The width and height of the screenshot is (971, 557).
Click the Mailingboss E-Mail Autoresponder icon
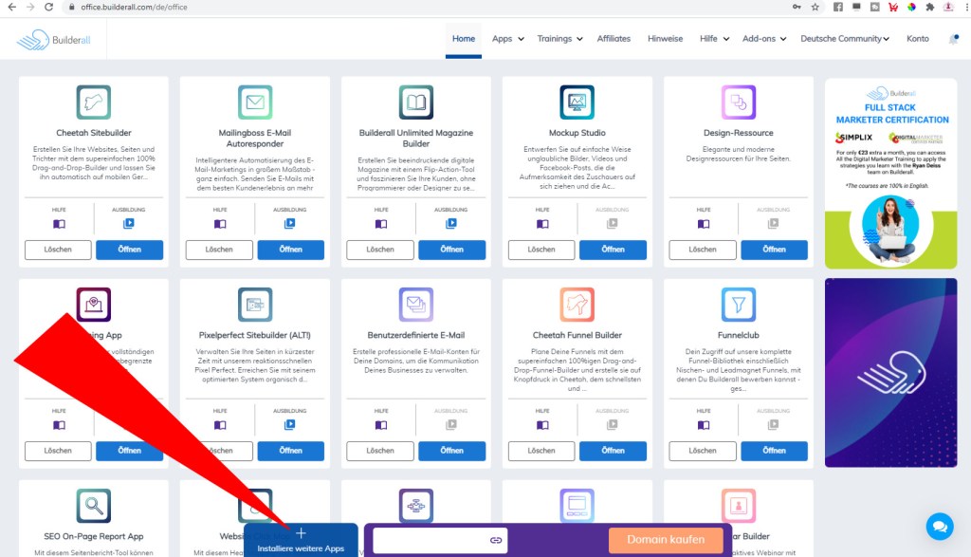point(255,102)
